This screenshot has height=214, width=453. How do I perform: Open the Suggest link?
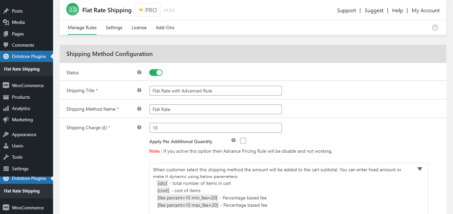pos(374,11)
